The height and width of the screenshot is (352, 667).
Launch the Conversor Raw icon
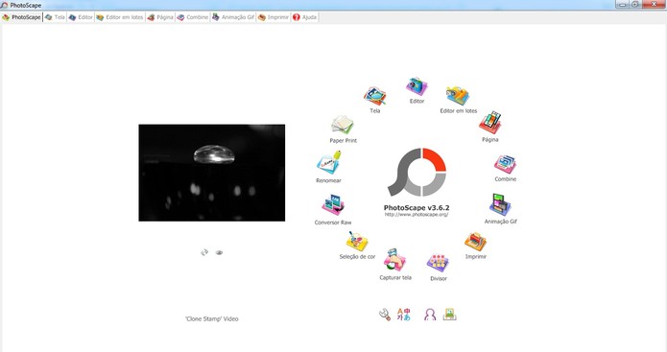pyautogui.click(x=333, y=206)
